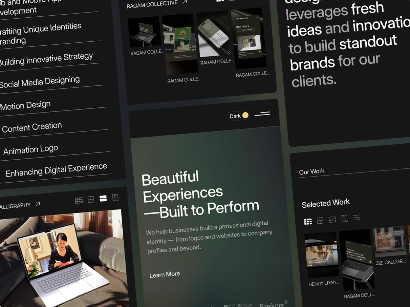Click the Learn More link
Viewport: 410px width, 307px height.
(165, 274)
